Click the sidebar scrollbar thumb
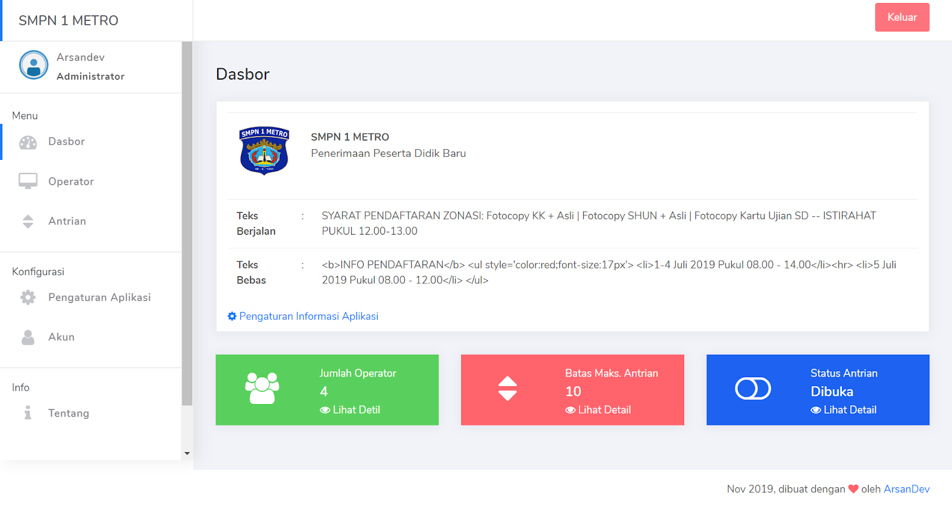Image resolution: width=952 pixels, height=508 pixels. coord(187,223)
